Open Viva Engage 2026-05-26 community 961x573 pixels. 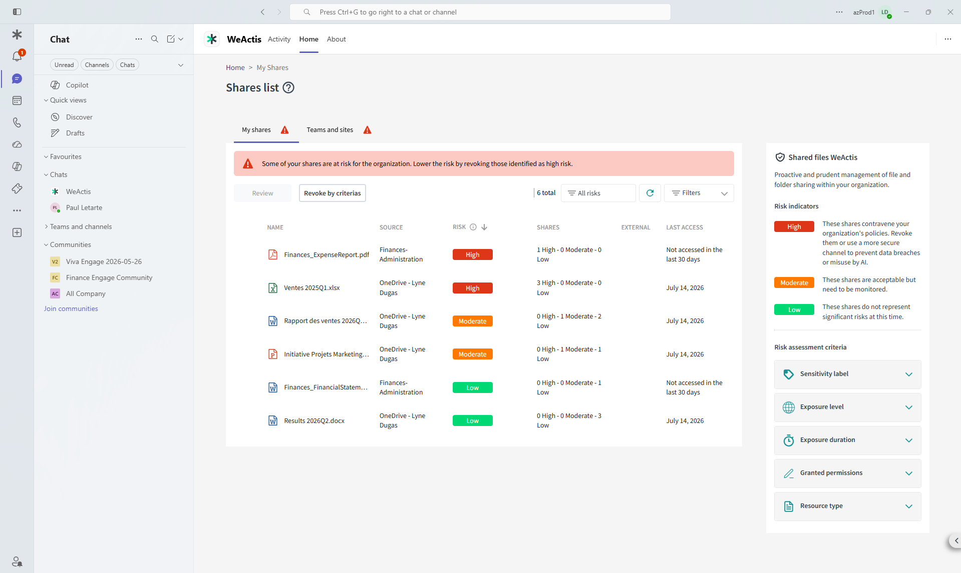[x=114, y=261]
